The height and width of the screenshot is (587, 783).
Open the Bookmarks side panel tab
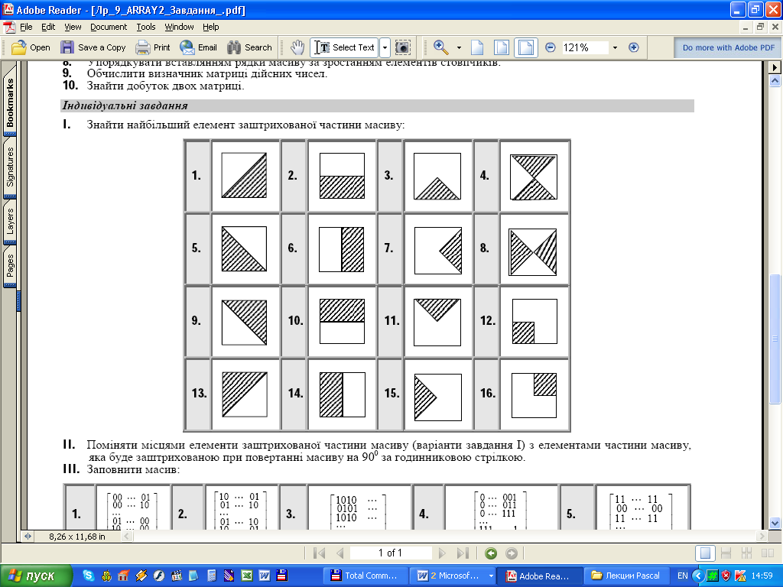[10, 102]
